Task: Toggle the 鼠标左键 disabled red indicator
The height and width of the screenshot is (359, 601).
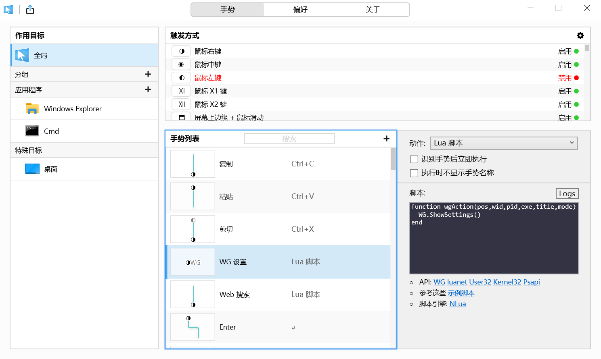Action: [576, 78]
